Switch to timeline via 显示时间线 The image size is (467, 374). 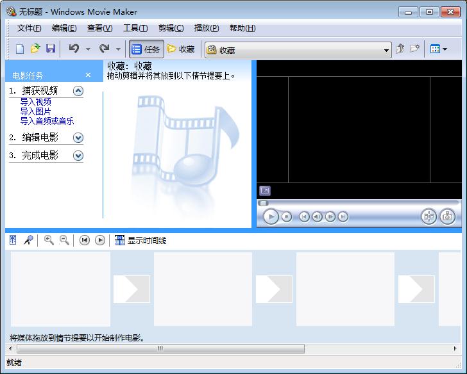140,240
